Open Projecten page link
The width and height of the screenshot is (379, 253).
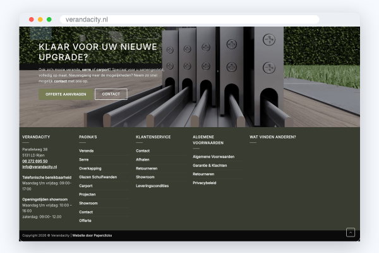pyautogui.click(x=87, y=194)
